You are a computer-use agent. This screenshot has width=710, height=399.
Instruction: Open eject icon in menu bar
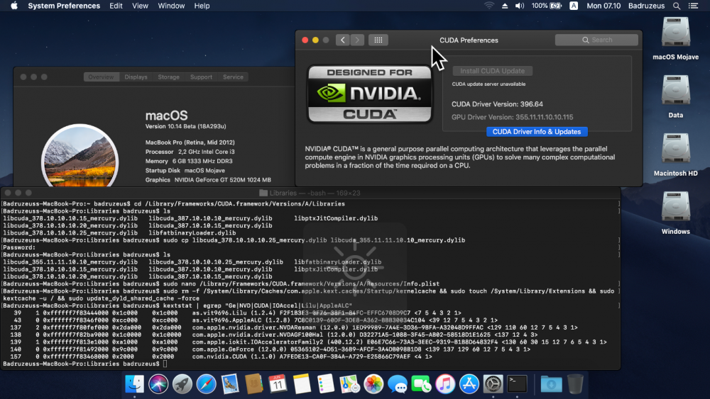pyautogui.click(x=504, y=6)
